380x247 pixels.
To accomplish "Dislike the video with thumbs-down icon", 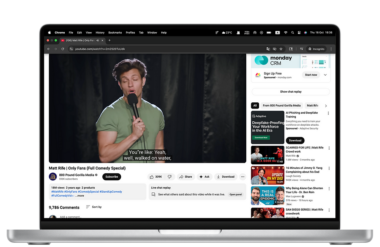I will coord(170,177).
